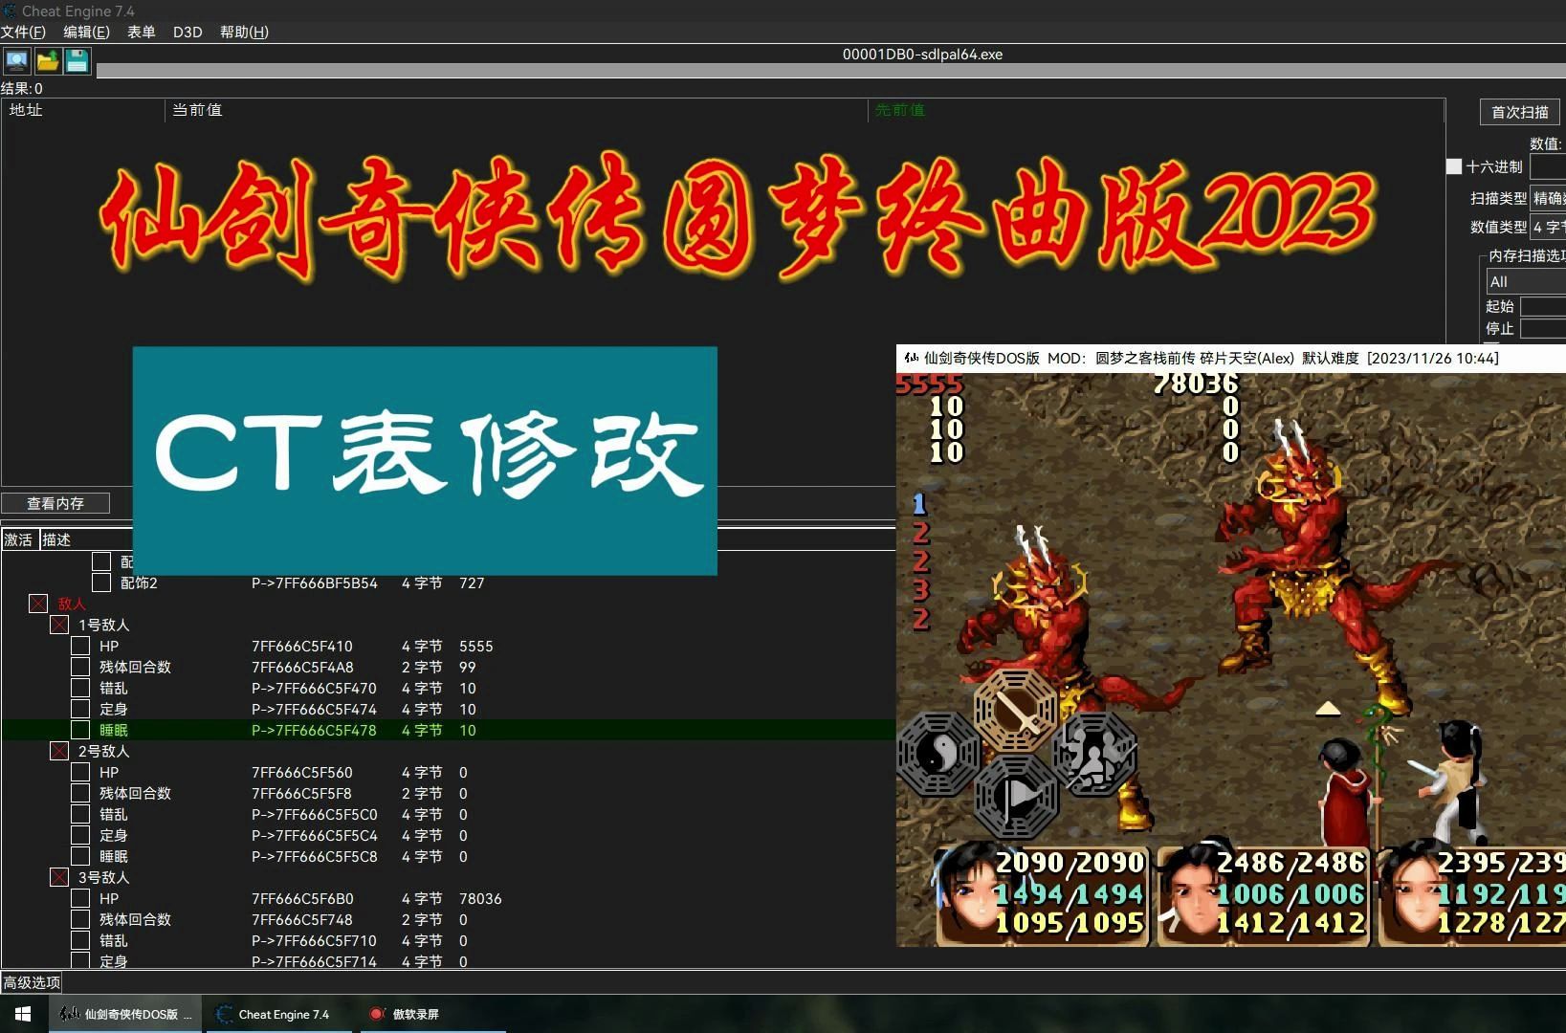Select the joint-attack figure bagua icon
Image resolution: width=1566 pixels, height=1033 pixels.
1094,753
